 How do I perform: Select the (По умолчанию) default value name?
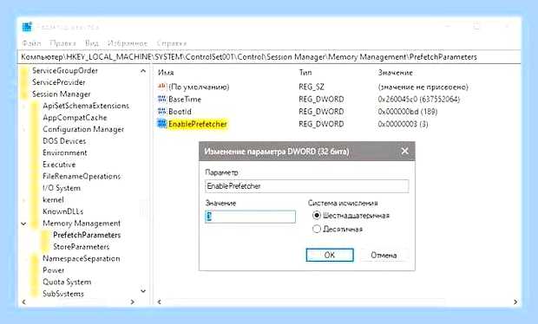[x=199, y=87]
